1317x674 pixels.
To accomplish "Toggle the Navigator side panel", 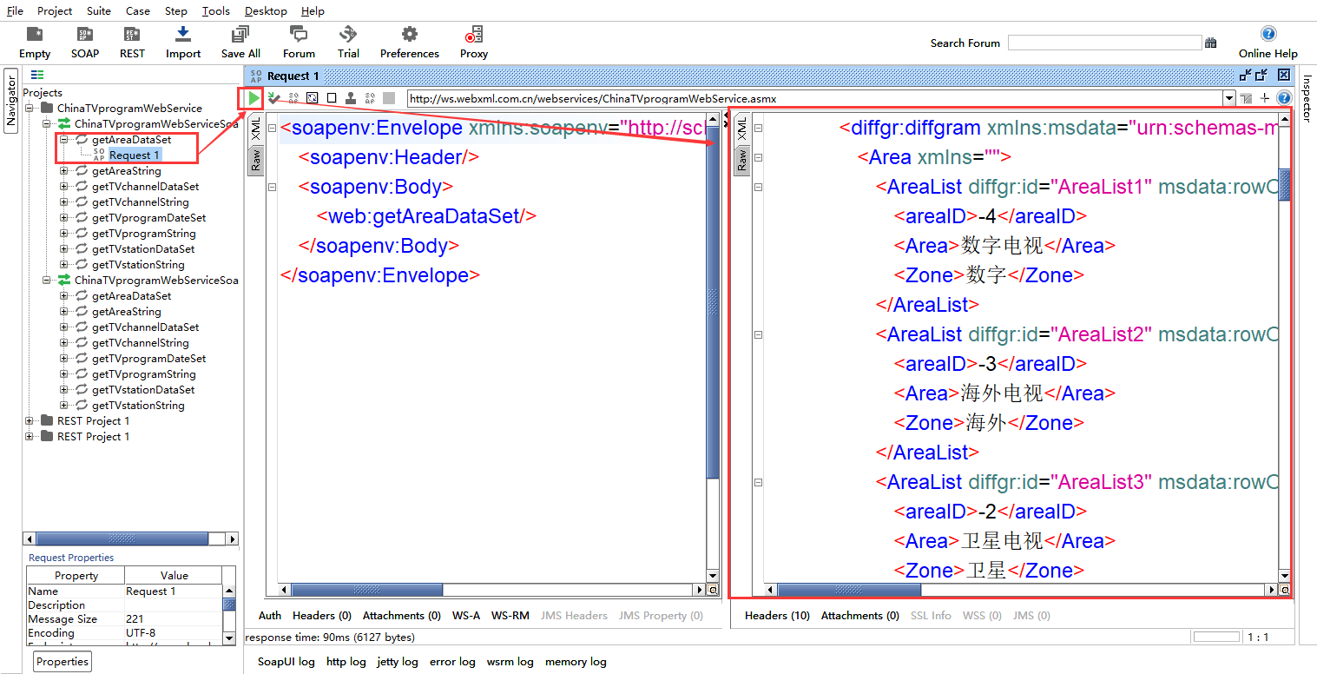I will tap(11, 101).
